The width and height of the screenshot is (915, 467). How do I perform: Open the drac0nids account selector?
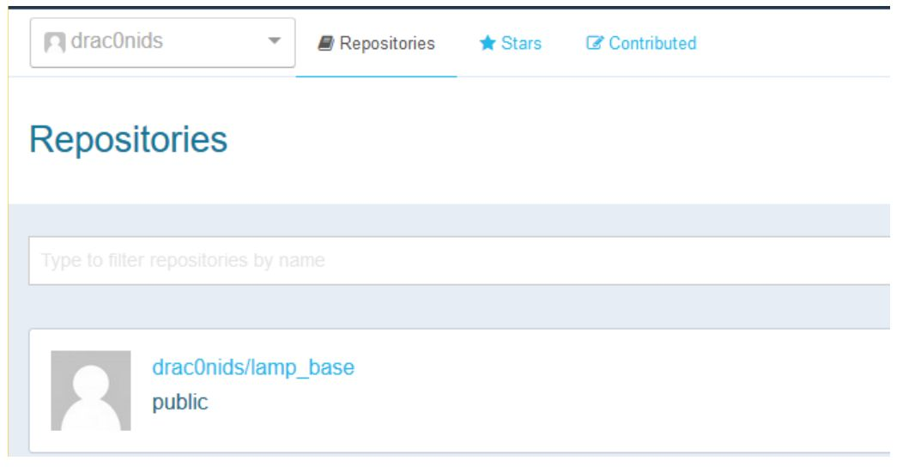click(x=162, y=42)
